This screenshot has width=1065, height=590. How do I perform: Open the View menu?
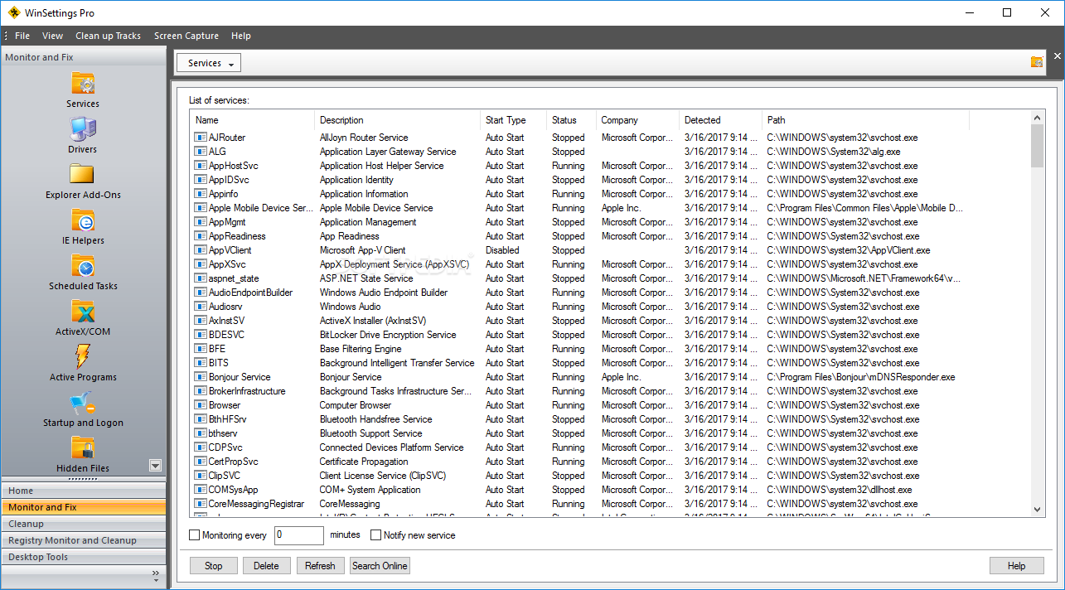point(52,36)
